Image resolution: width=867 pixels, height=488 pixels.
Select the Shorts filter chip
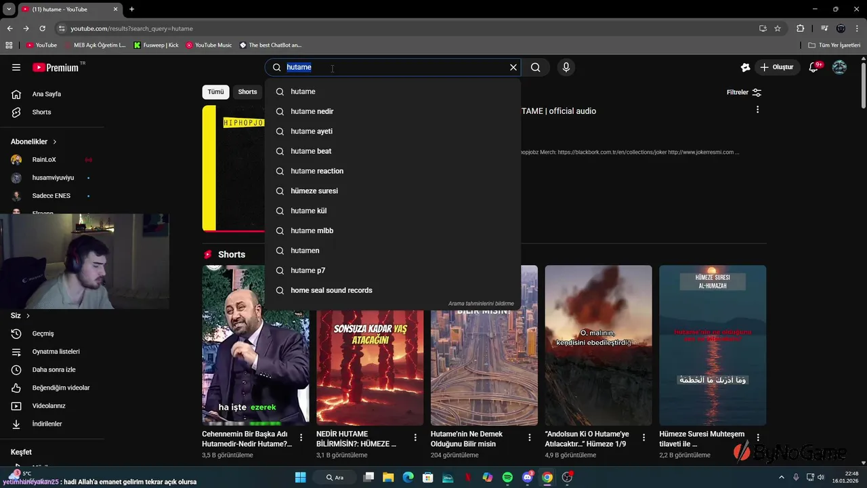pyautogui.click(x=247, y=92)
